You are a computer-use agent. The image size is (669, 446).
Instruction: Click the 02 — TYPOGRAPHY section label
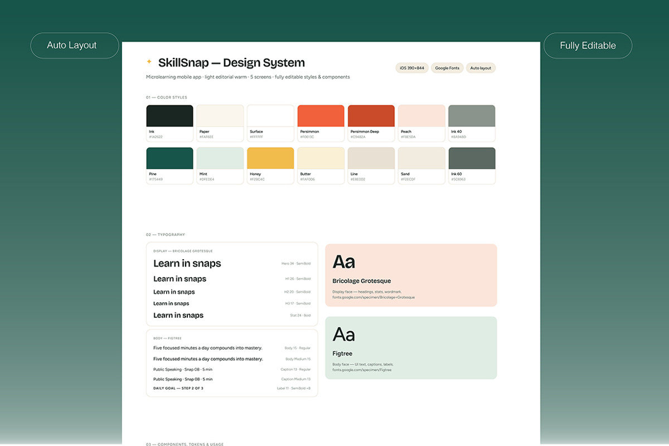[166, 235]
